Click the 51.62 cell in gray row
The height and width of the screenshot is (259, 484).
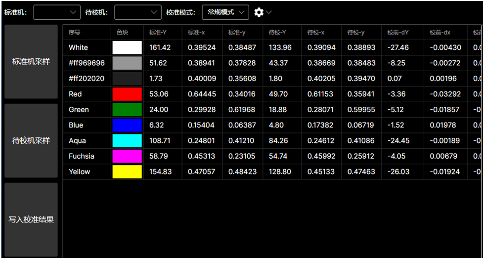158,63
